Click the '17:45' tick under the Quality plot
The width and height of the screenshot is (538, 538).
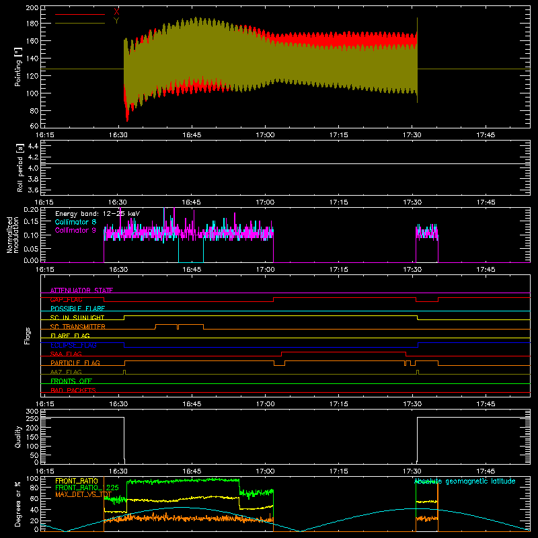pyautogui.click(x=486, y=471)
